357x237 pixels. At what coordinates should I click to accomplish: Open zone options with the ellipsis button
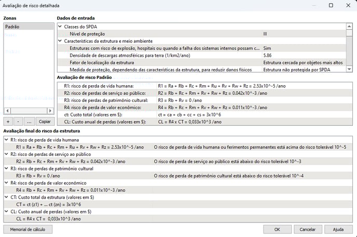tap(29, 122)
